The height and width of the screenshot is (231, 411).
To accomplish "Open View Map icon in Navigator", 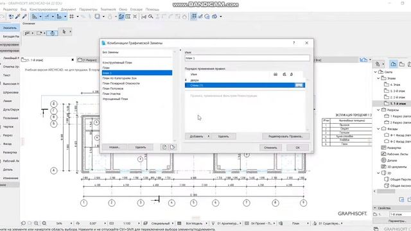I will click(x=402, y=64).
